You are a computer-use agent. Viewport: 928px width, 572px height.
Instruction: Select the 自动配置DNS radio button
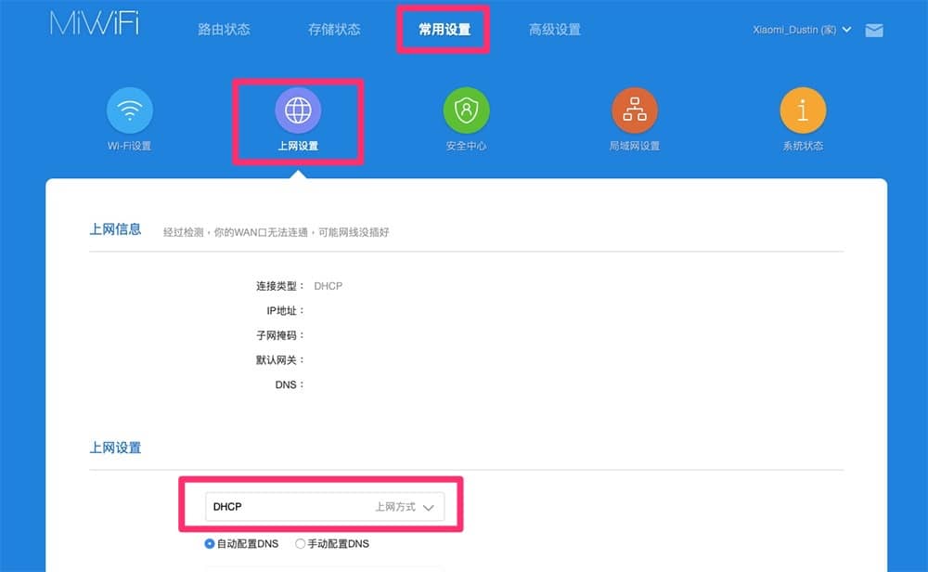[210, 543]
